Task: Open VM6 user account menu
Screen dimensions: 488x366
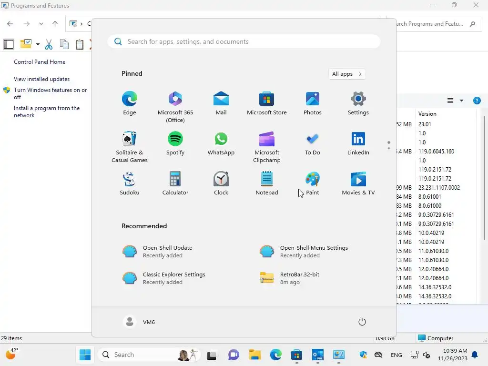Action: (x=139, y=322)
